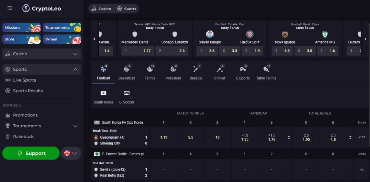Bet on Sonego, Lorenzo at 3.6

tap(172, 51)
